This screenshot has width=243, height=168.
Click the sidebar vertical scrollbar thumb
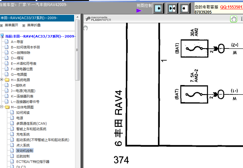pyautogui.click(x=77, y=50)
